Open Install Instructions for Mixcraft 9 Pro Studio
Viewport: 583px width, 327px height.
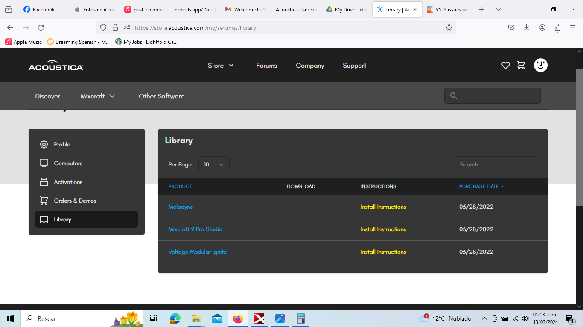[x=383, y=229]
